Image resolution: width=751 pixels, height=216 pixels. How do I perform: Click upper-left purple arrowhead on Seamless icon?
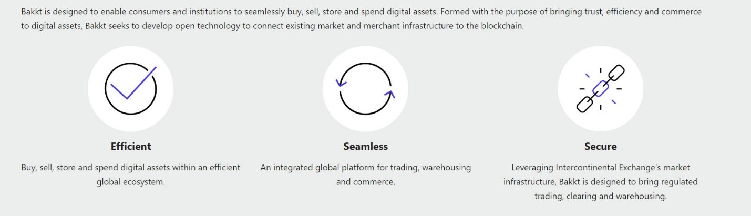pyautogui.click(x=342, y=82)
